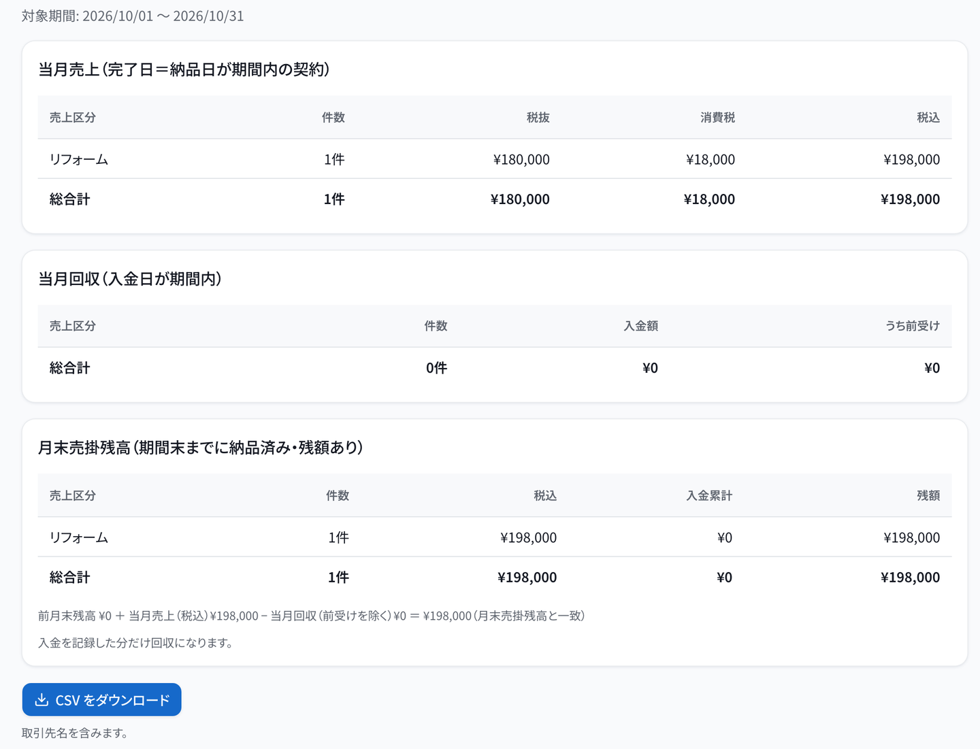Viewport: 980px width, 749px height.
Task: Click 1件 in 月末売掛残高 リフォーム row
Action: pos(338,537)
